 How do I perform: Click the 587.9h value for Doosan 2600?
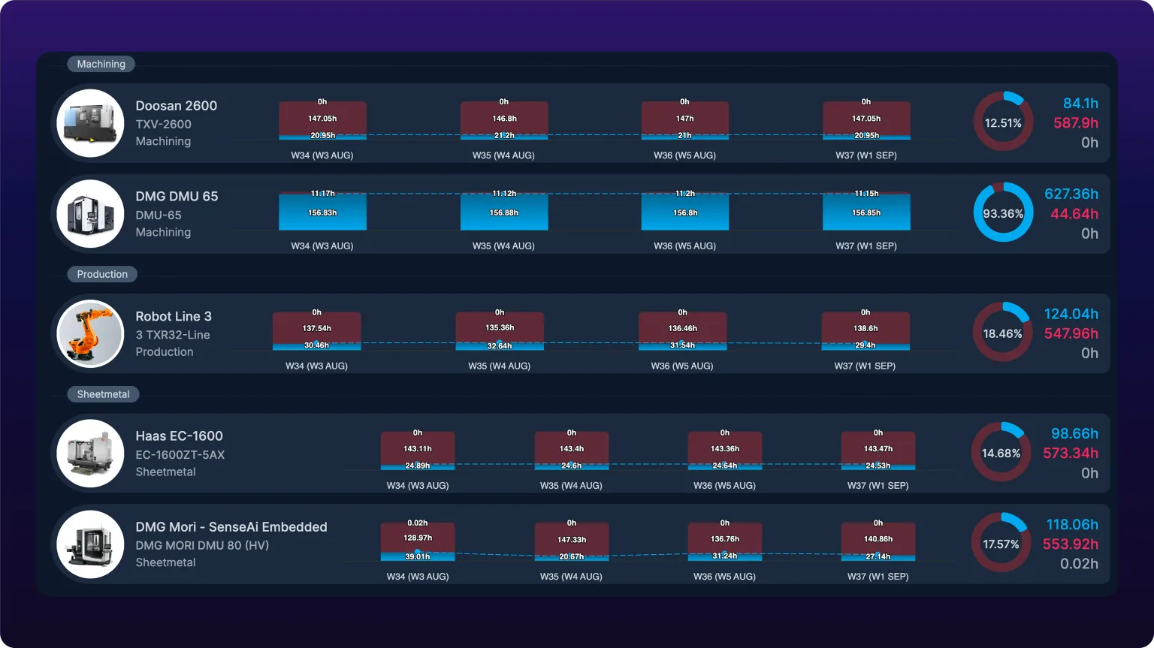tap(1076, 123)
